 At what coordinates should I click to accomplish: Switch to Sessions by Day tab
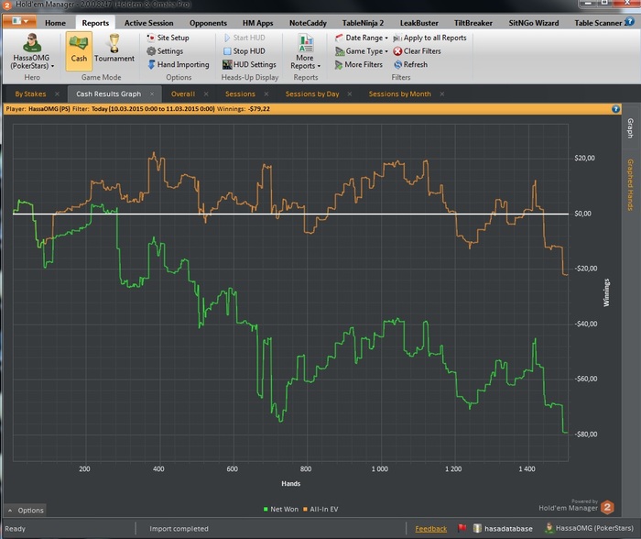click(312, 93)
